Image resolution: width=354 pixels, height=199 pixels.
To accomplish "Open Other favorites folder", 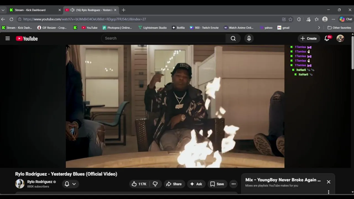I will tap(339, 28).
